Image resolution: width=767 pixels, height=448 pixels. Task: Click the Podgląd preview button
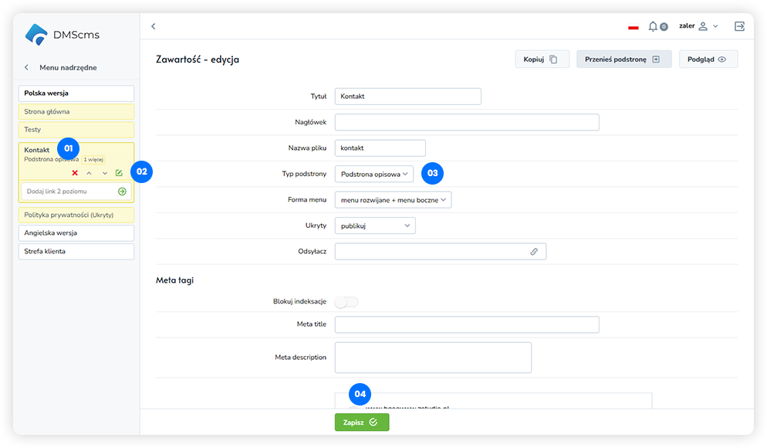click(x=708, y=59)
